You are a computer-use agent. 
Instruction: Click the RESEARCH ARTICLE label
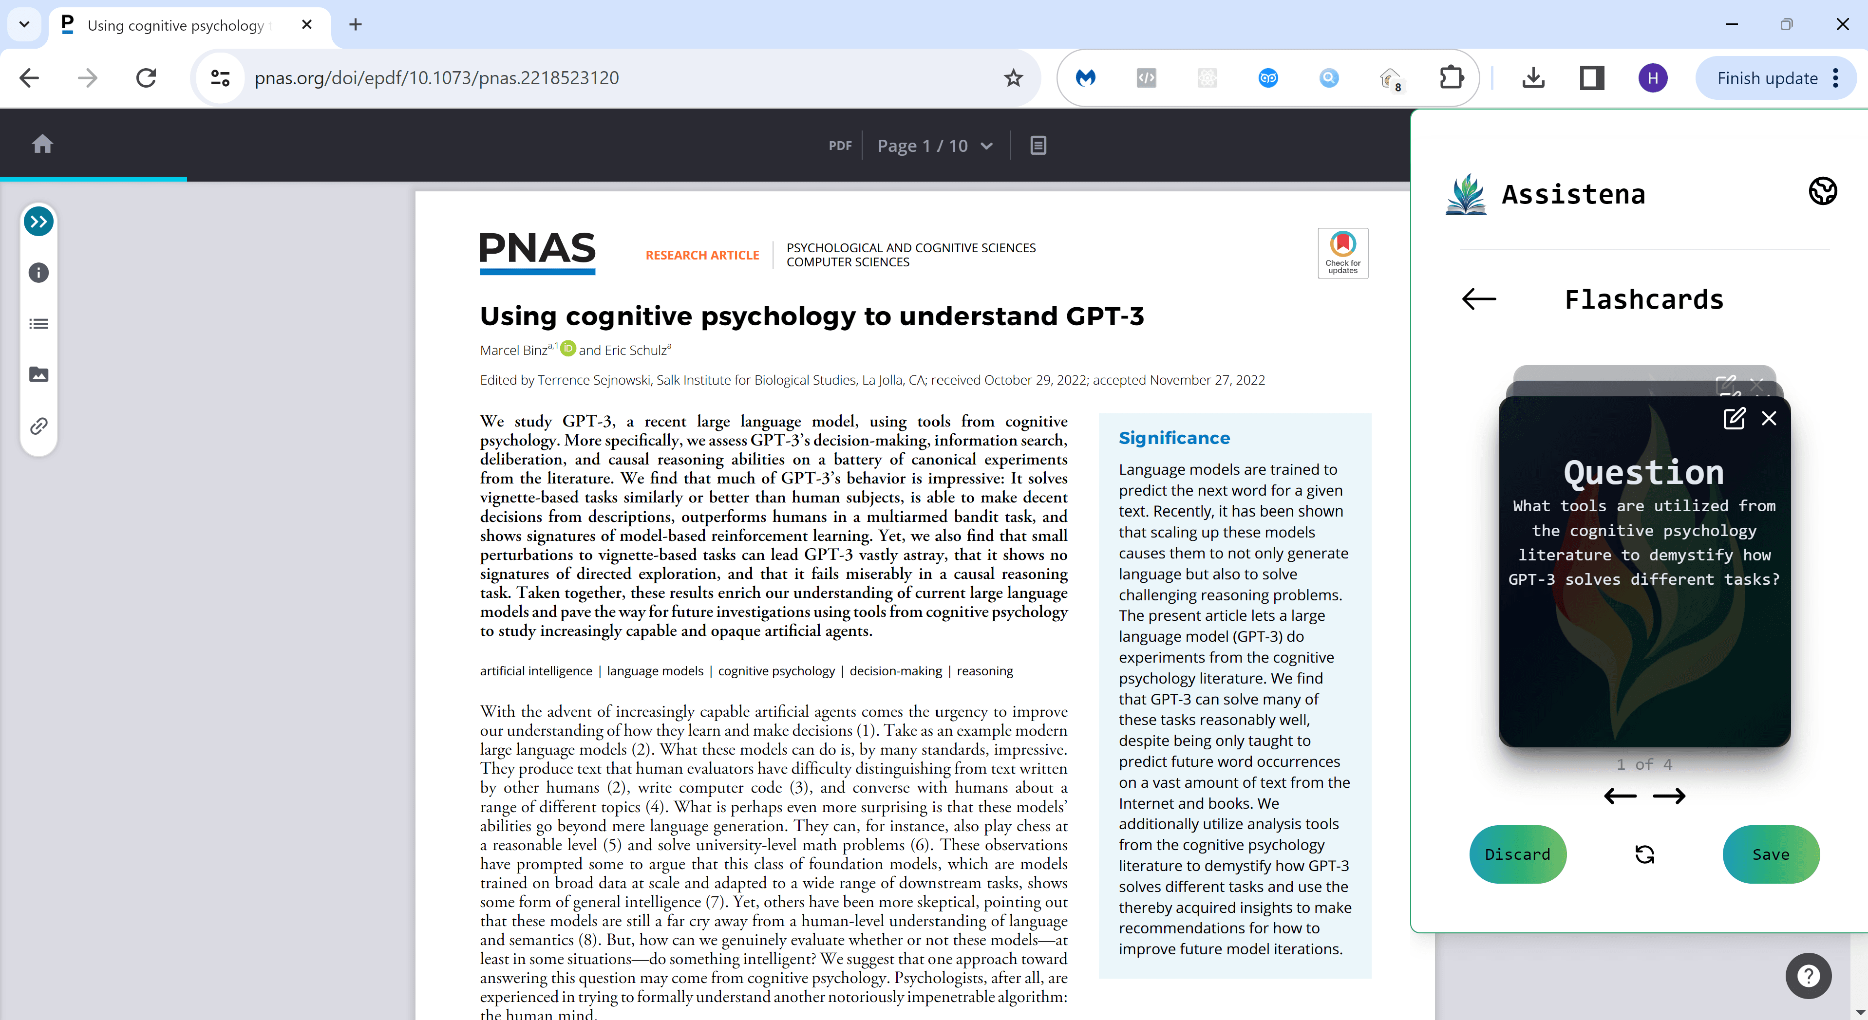[702, 255]
